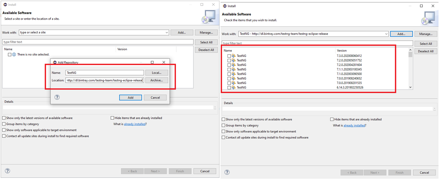Open the 'type or select a site' dropdown
441x182 pixels.
(x=167, y=33)
